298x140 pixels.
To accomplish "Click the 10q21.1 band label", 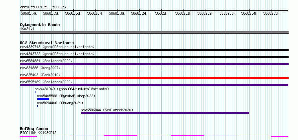I will (27, 29).
